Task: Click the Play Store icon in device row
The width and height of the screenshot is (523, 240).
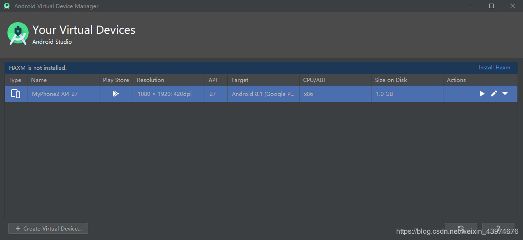Action: coord(116,94)
